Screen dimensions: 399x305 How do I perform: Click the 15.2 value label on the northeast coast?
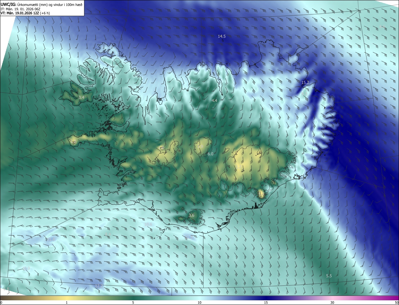pos(305,83)
